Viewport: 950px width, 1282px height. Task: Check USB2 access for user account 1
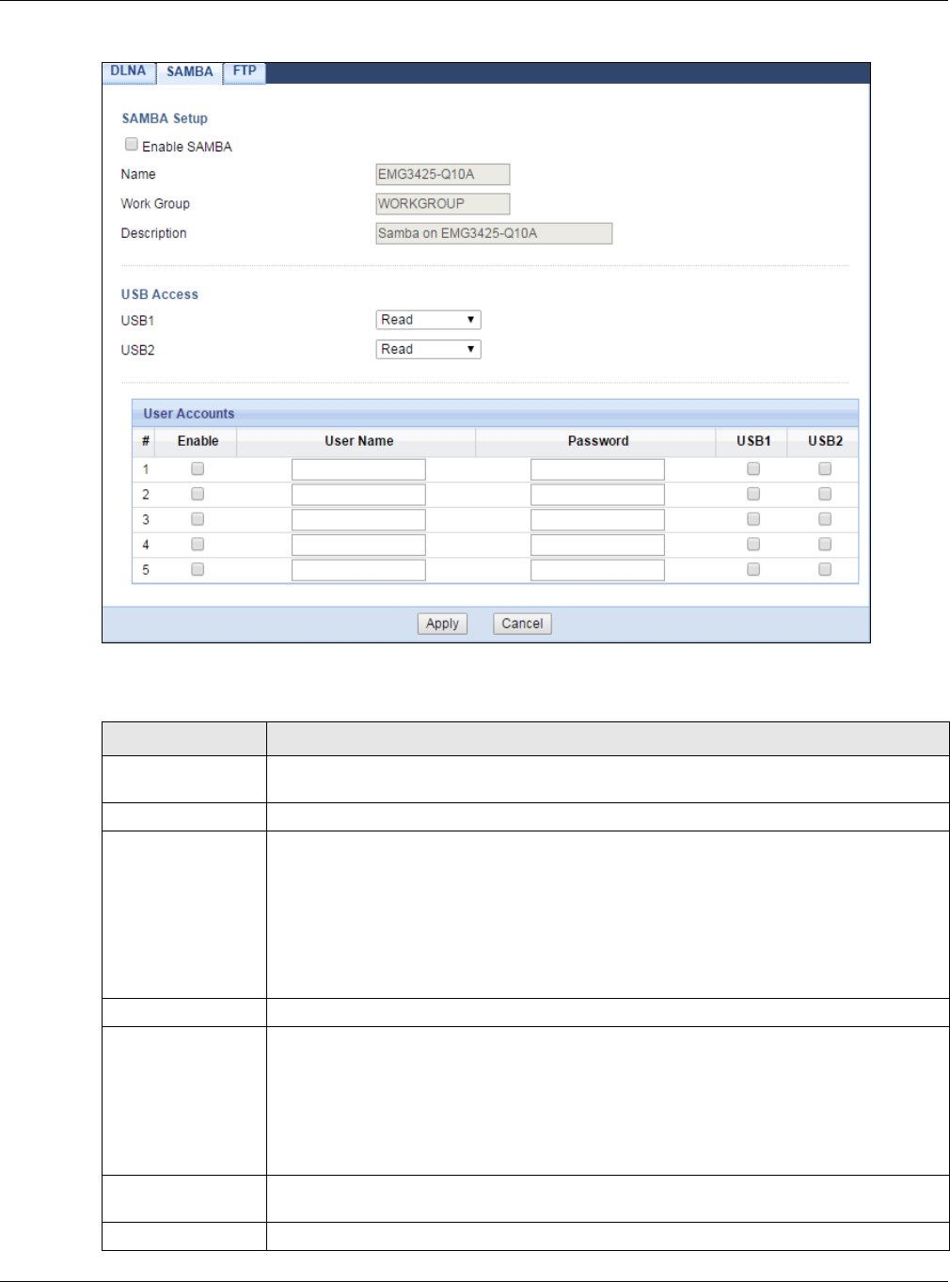pyautogui.click(x=825, y=468)
